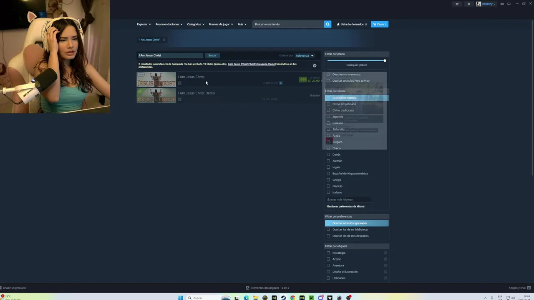Image resolution: width=534 pixels, height=300 pixels.
Task: Check Ocultar los de mis deseados
Action: pyautogui.click(x=328, y=235)
